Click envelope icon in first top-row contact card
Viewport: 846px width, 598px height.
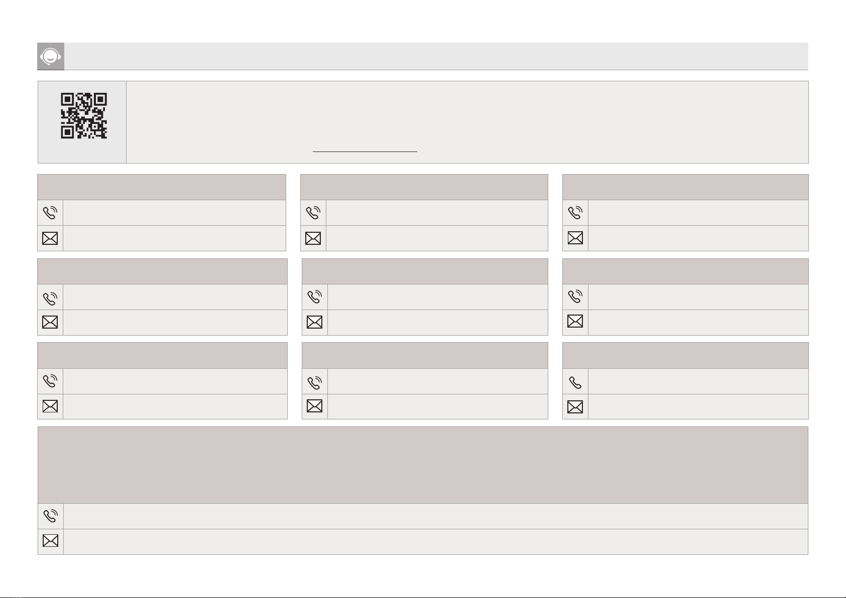pyautogui.click(x=50, y=238)
